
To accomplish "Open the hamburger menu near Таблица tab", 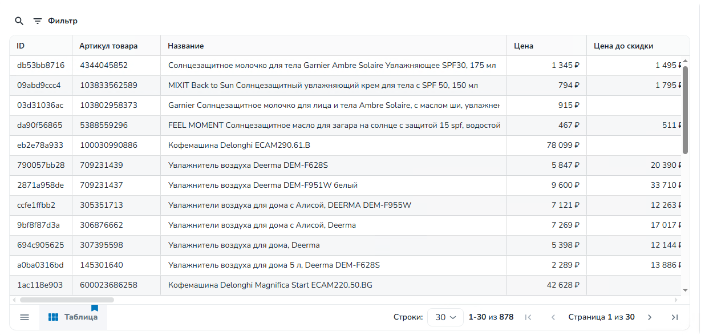I will click(25, 317).
